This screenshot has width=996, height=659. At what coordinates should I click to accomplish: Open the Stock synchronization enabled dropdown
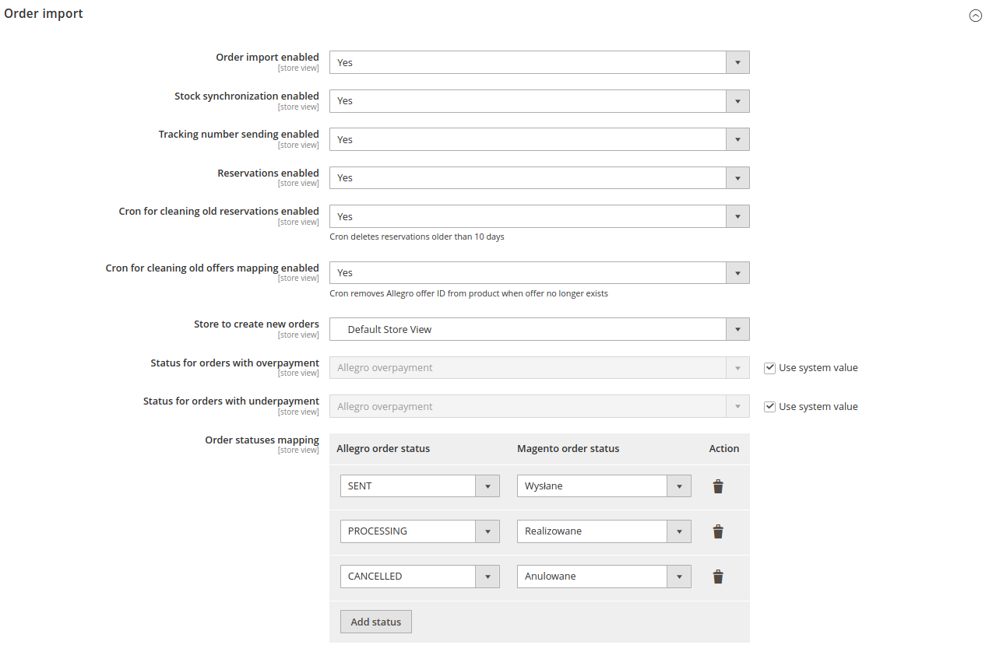click(540, 101)
